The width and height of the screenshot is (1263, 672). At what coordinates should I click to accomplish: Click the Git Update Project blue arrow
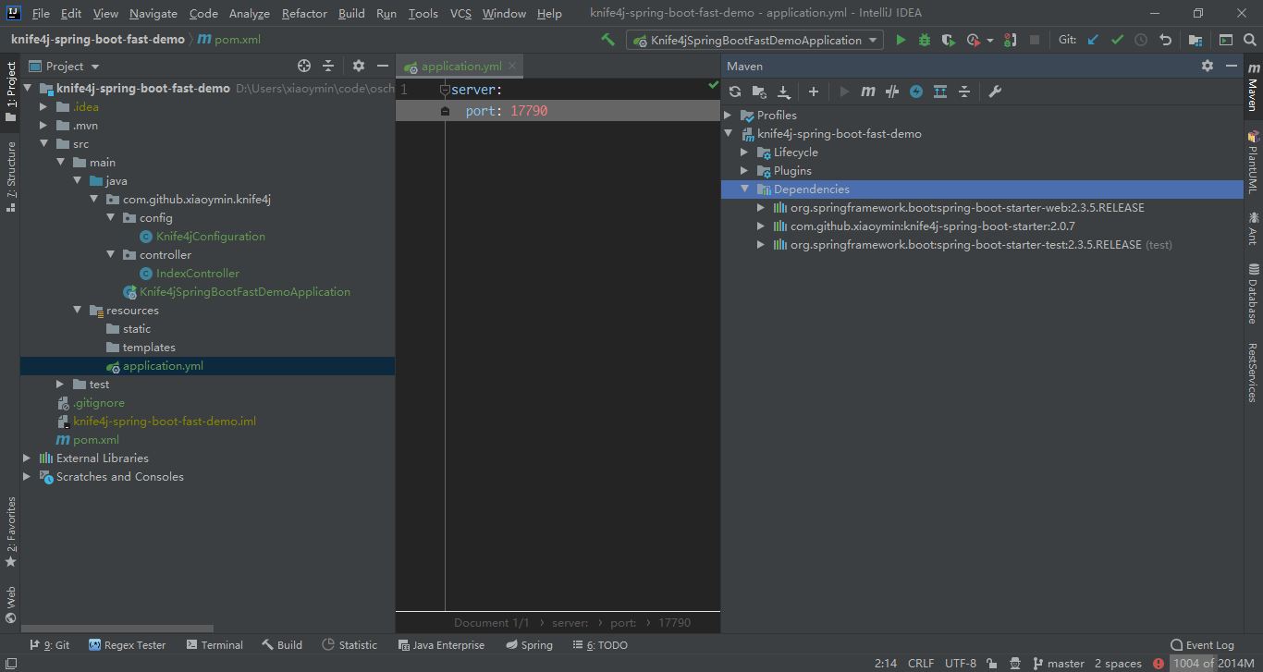[1093, 40]
